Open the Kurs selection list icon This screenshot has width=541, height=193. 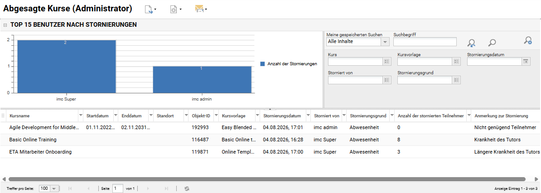click(387, 62)
